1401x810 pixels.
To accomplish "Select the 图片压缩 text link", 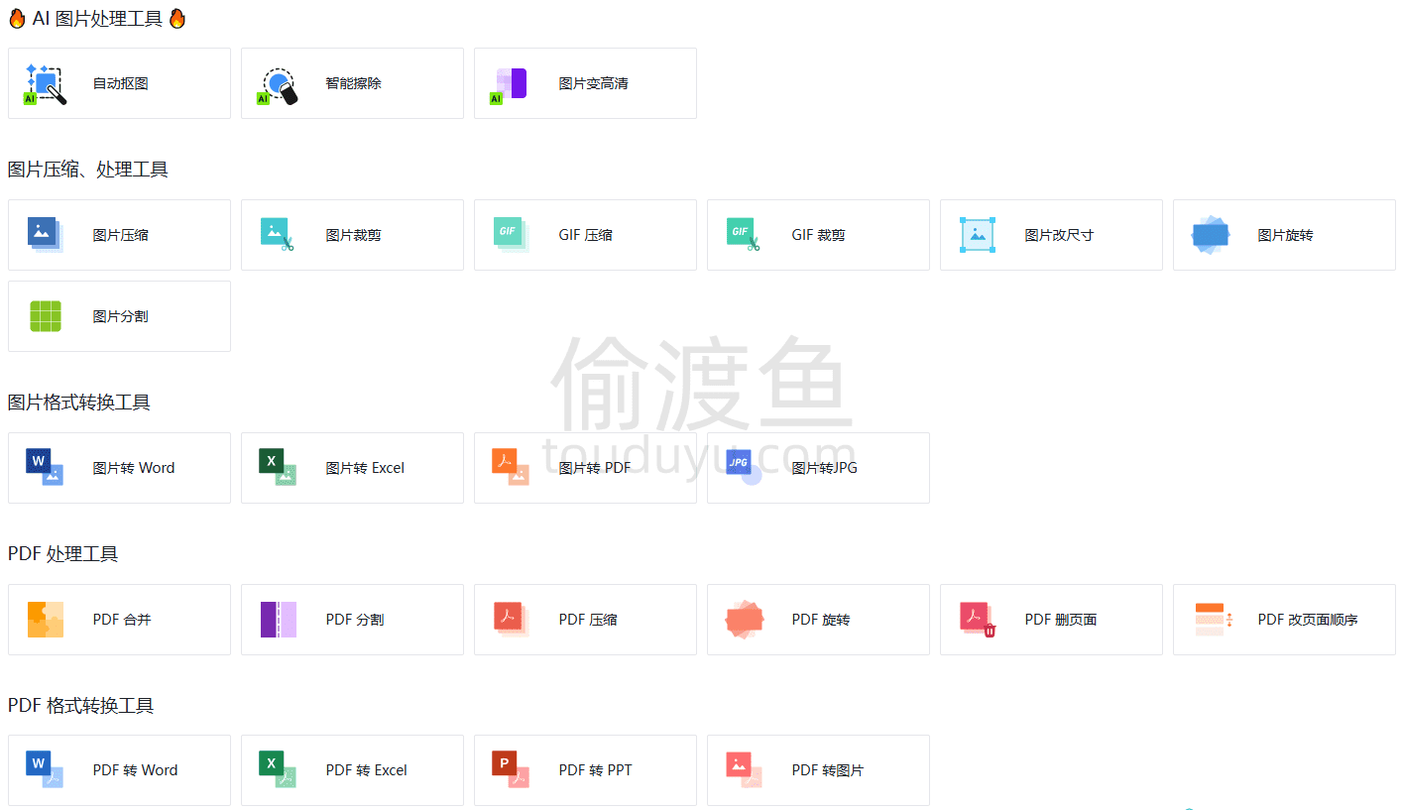I will click(x=121, y=236).
